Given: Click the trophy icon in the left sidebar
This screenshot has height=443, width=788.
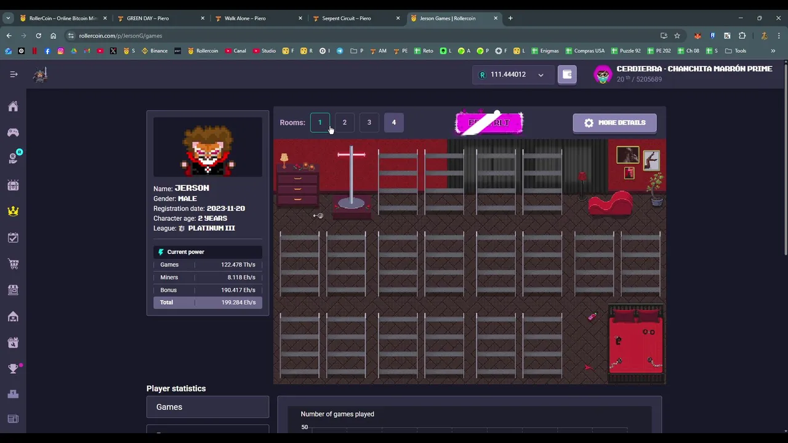Looking at the screenshot, I should (x=13, y=369).
